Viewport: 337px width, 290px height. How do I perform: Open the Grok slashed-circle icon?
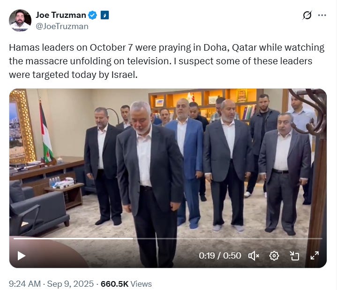pos(307,15)
